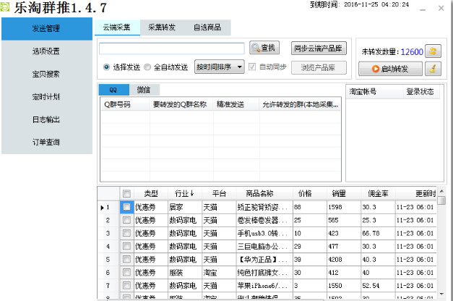Image resolution: width=453 pixels, height=301 pixels.
Task: Click the refresh icon beside 12600 count
Action: tap(433, 52)
